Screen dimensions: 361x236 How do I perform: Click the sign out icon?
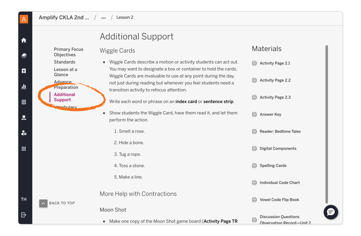(24, 215)
